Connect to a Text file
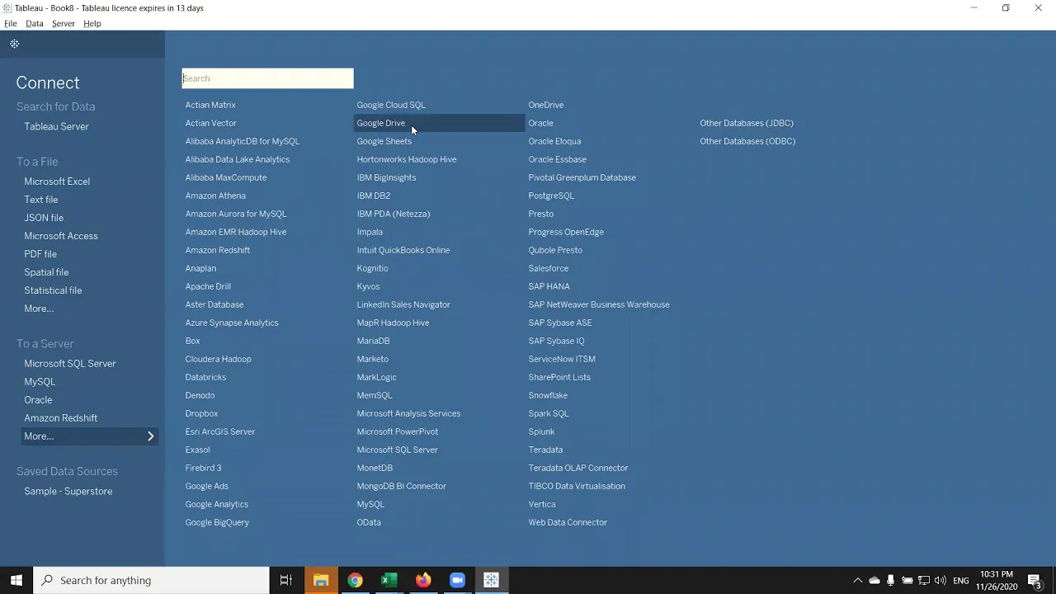Image resolution: width=1056 pixels, height=594 pixels. pyautogui.click(x=41, y=200)
